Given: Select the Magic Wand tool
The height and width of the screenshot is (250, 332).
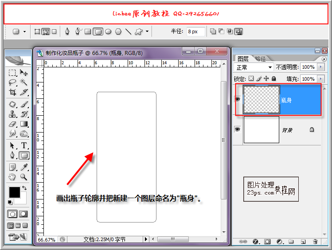Looking at the screenshot, I should point(24,82).
